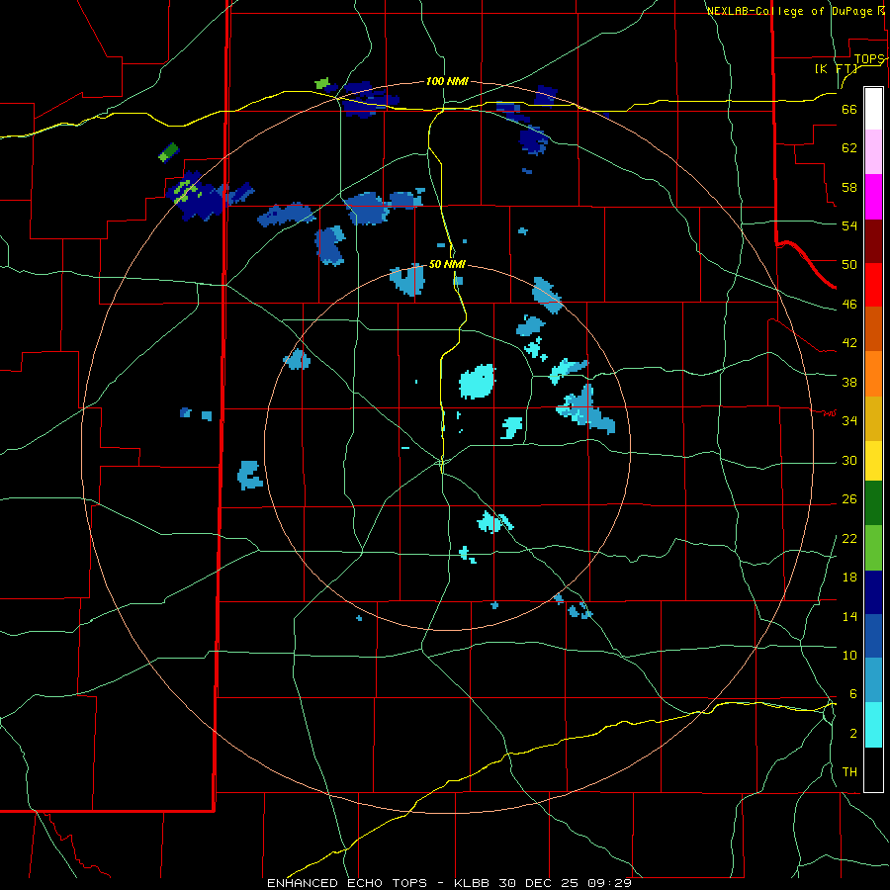The height and width of the screenshot is (890, 890).
Task: Select the medium blue legend swatch
Action: 873,636
